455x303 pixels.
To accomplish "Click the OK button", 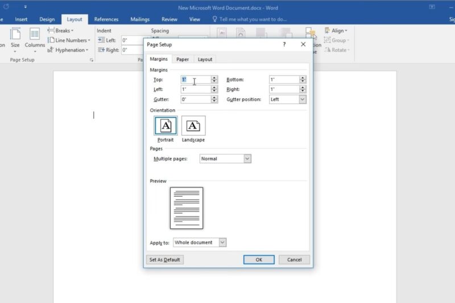I will [259, 260].
